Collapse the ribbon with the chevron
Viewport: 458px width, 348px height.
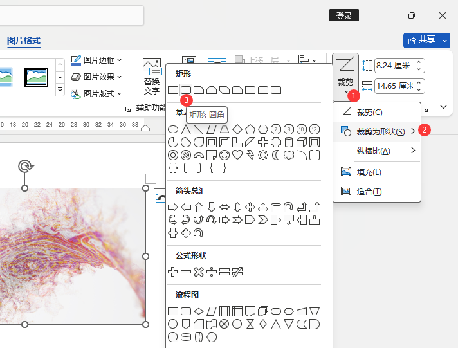pos(443,107)
